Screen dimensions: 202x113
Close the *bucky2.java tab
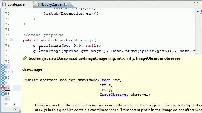(66, 4)
